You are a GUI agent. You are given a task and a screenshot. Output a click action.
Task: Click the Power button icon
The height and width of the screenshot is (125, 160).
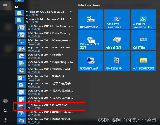tap(5, 120)
